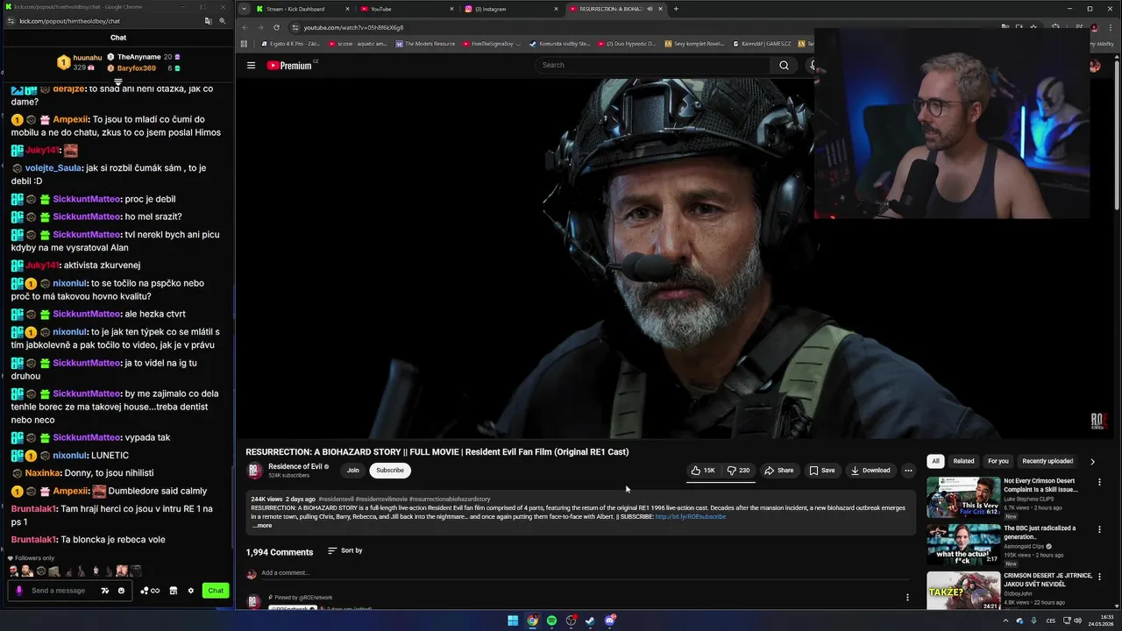Open the tab search dropdown arrow
Screen dimensions: 1122x631
(244, 9)
